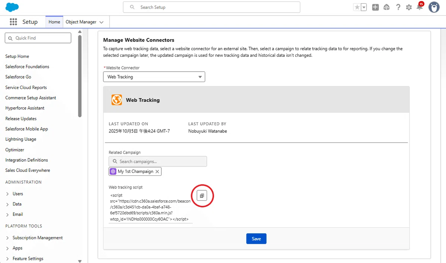Open the user profile avatar

[434, 7]
